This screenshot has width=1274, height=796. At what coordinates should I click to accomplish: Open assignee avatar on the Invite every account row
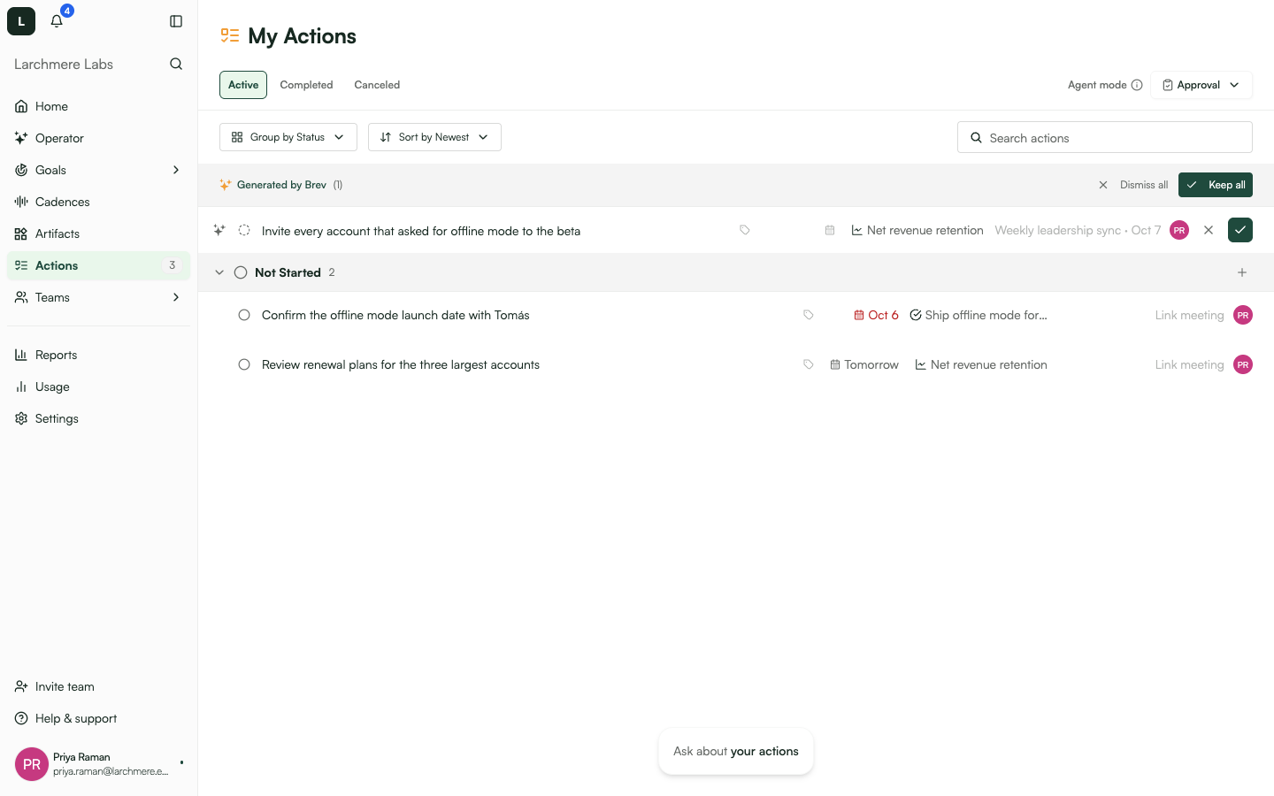point(1179,230)
